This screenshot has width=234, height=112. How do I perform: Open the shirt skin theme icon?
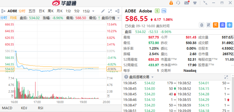click(x=195, y=3)
